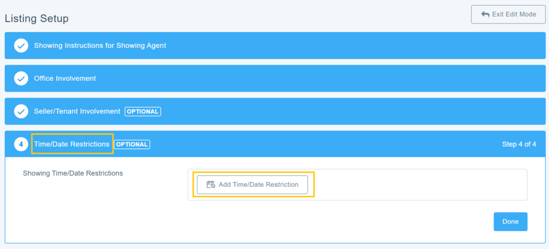Click the Step 4 of 4 indicator

click(519, 145)
